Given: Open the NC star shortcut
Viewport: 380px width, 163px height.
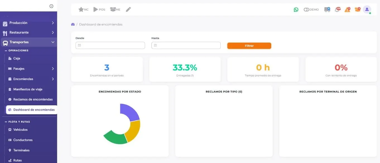Looking at the screenshot, I should [x=83, y=9].
